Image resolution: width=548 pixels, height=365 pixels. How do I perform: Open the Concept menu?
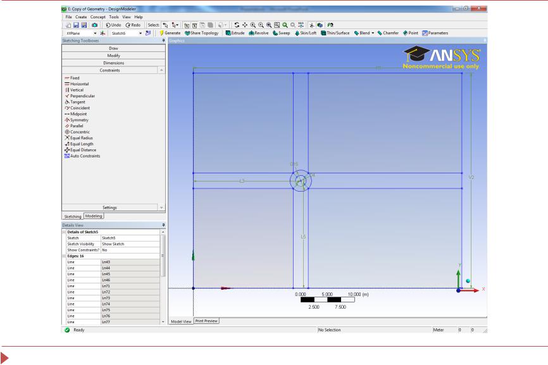coord(97,17)
